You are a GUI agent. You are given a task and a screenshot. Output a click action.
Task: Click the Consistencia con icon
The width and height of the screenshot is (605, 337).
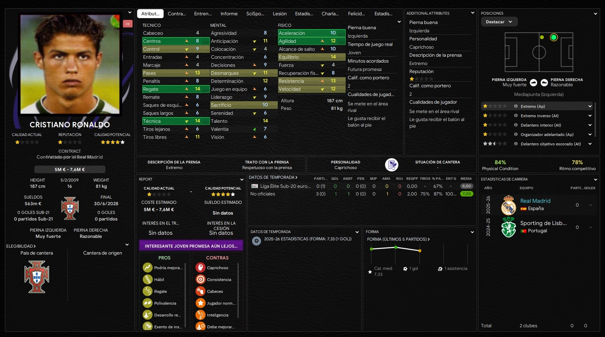pos(201,279)
